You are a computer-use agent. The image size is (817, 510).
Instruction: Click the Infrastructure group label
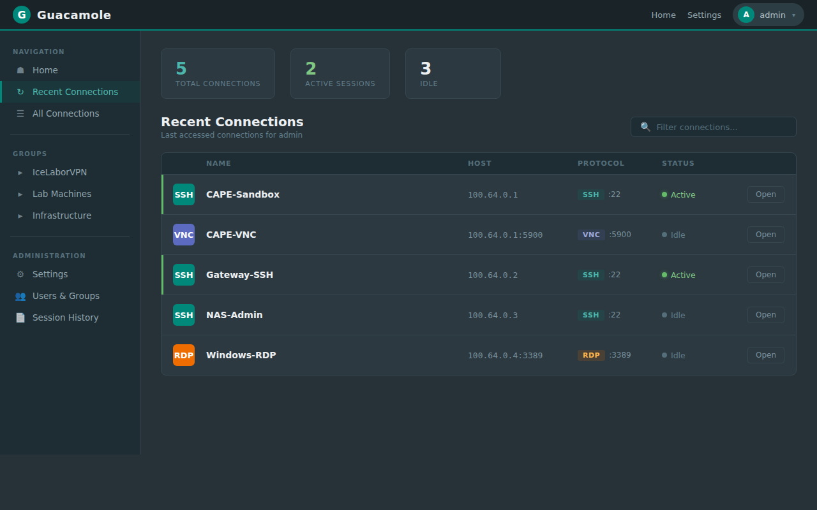click(x=62, y=215)
